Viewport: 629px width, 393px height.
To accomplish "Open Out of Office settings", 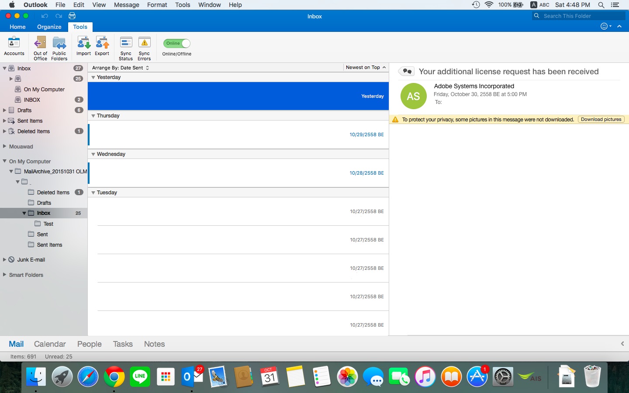I will pyautogui.click(x=40, y=48).
